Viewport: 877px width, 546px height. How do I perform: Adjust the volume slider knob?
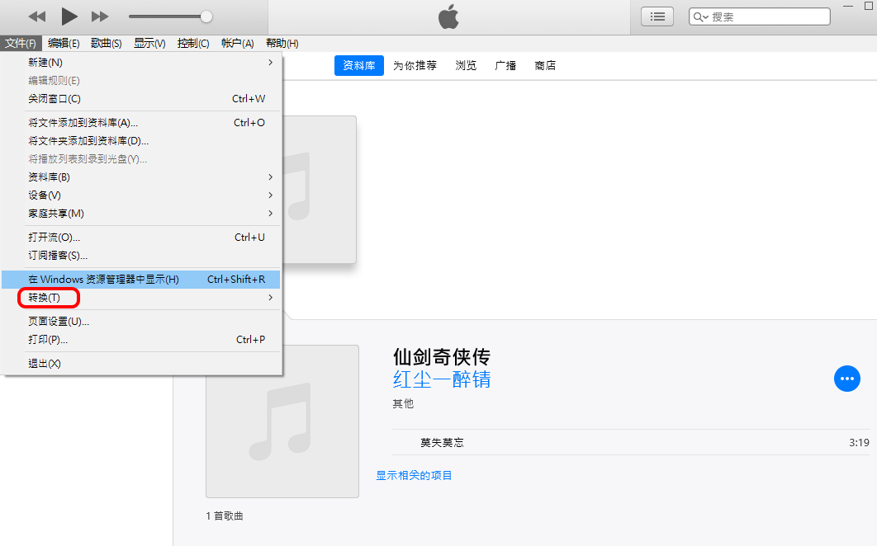coord(206,16)
